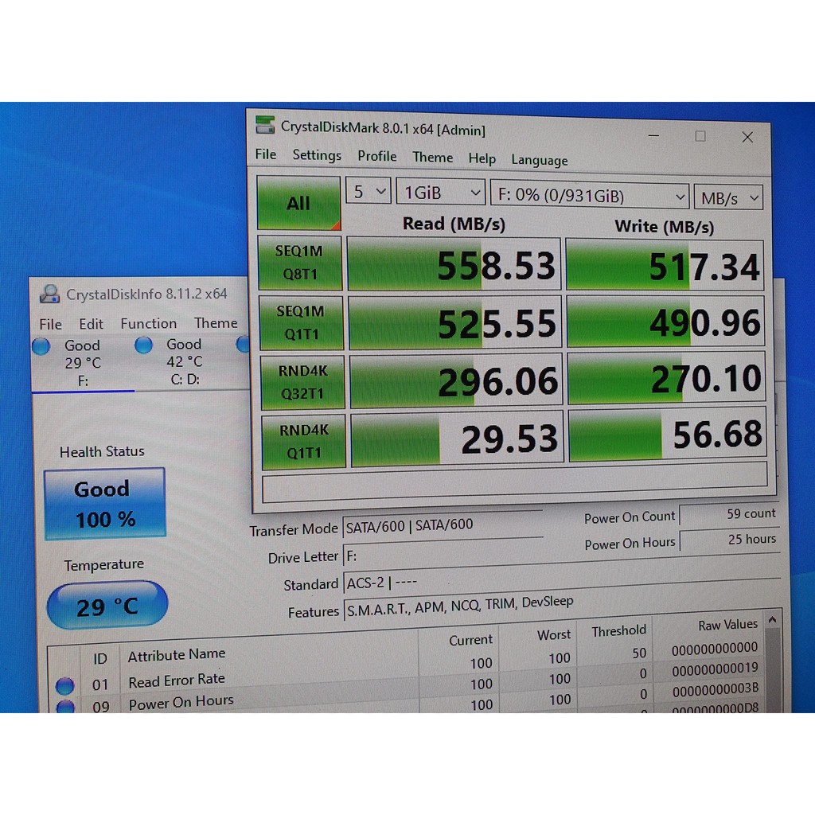
Task: Open Theme menu in CrystalDiskMark
Action: point(432,157)
